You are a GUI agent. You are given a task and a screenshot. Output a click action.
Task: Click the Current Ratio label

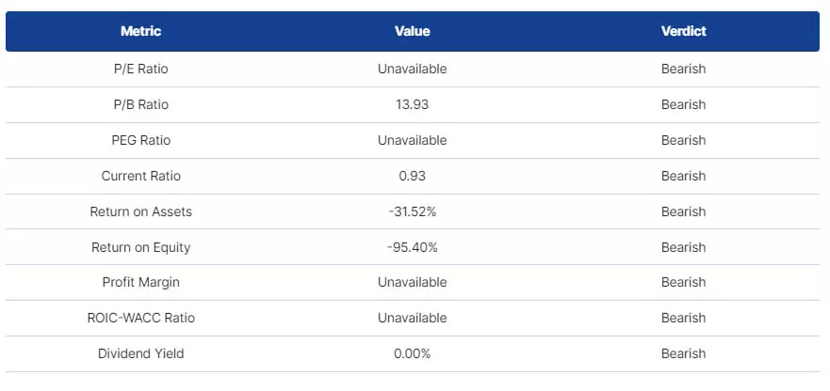click(x=140, y=176)
